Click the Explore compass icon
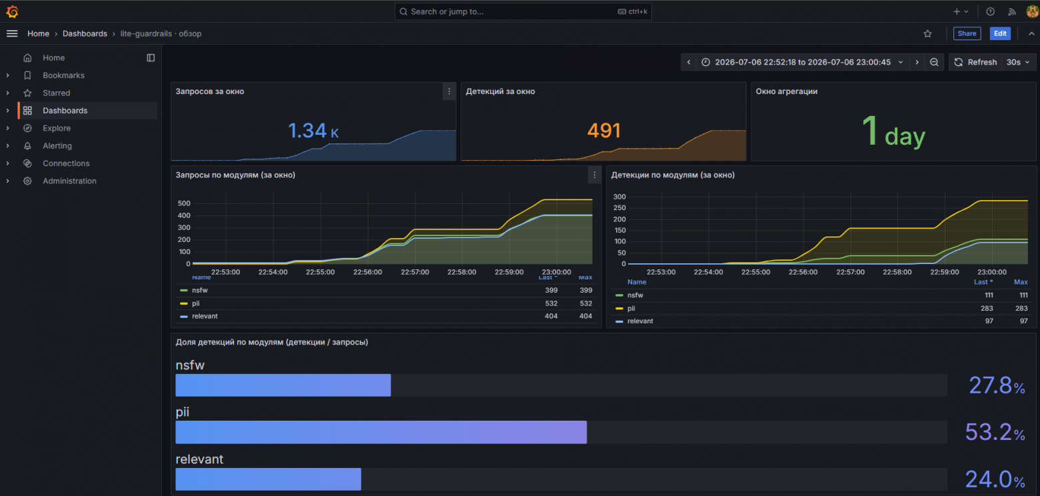The width and height of the screenshot is (1040, 496). 27,128
